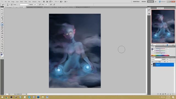Viewport: 176px width, 99px height.
Task: Select Layer 0 in Layers panel
Action: pyautogui.click(x=163, y=65)
